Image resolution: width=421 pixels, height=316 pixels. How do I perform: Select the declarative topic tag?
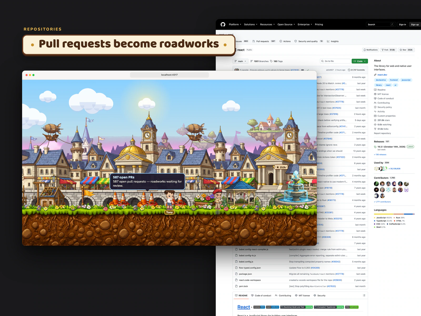381,80
